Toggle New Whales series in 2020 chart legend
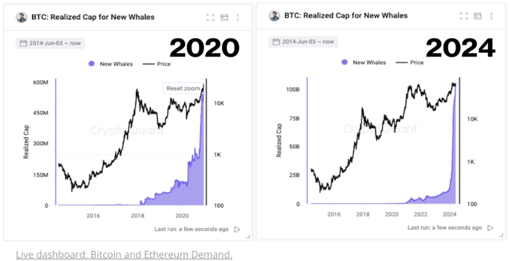Image resolution: width=511 pixels, height=261 pixels. tap(108, 64)
